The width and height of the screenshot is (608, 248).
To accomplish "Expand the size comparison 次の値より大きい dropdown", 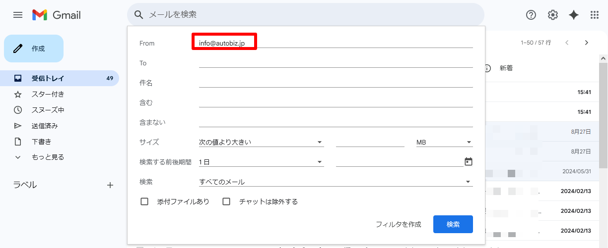I will [x=261, y=142].
